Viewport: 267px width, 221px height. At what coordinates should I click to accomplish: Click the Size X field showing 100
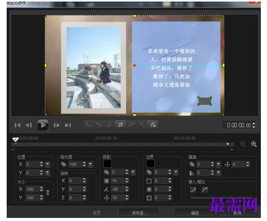click(x=32, y=189)
